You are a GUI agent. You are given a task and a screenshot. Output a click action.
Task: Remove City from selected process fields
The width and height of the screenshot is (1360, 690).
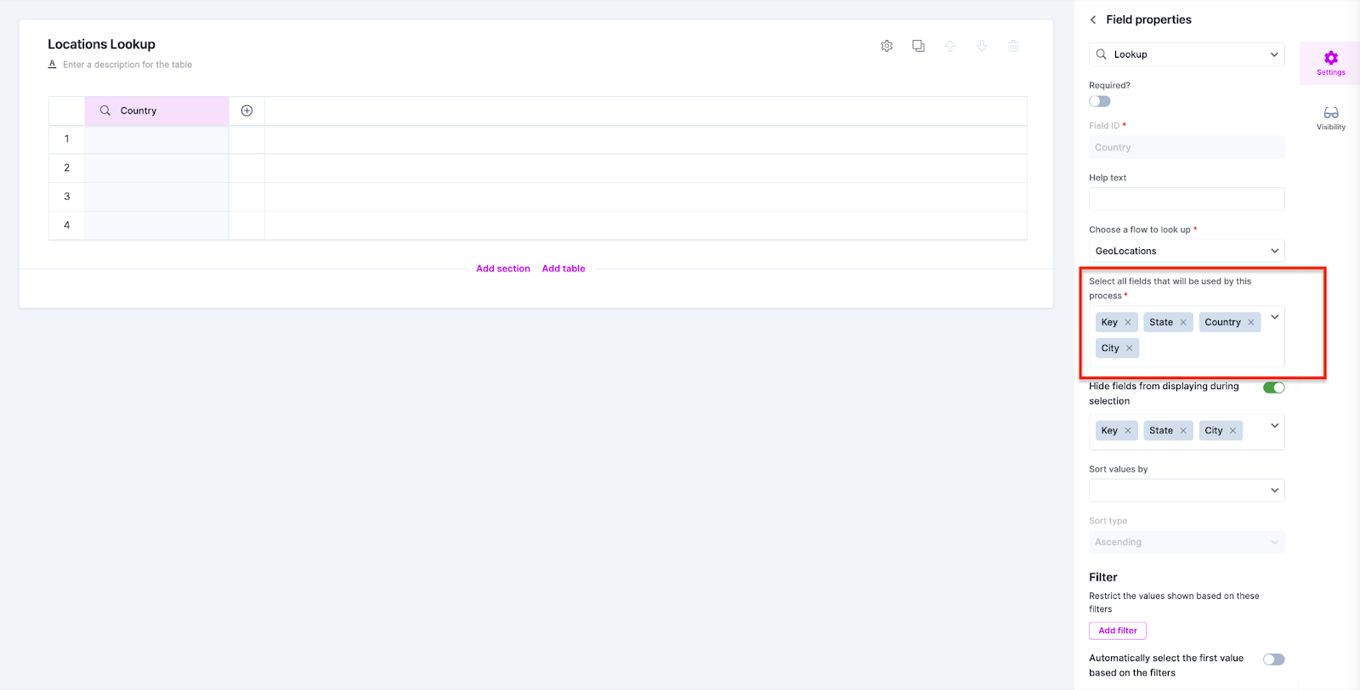point(1129,348)
